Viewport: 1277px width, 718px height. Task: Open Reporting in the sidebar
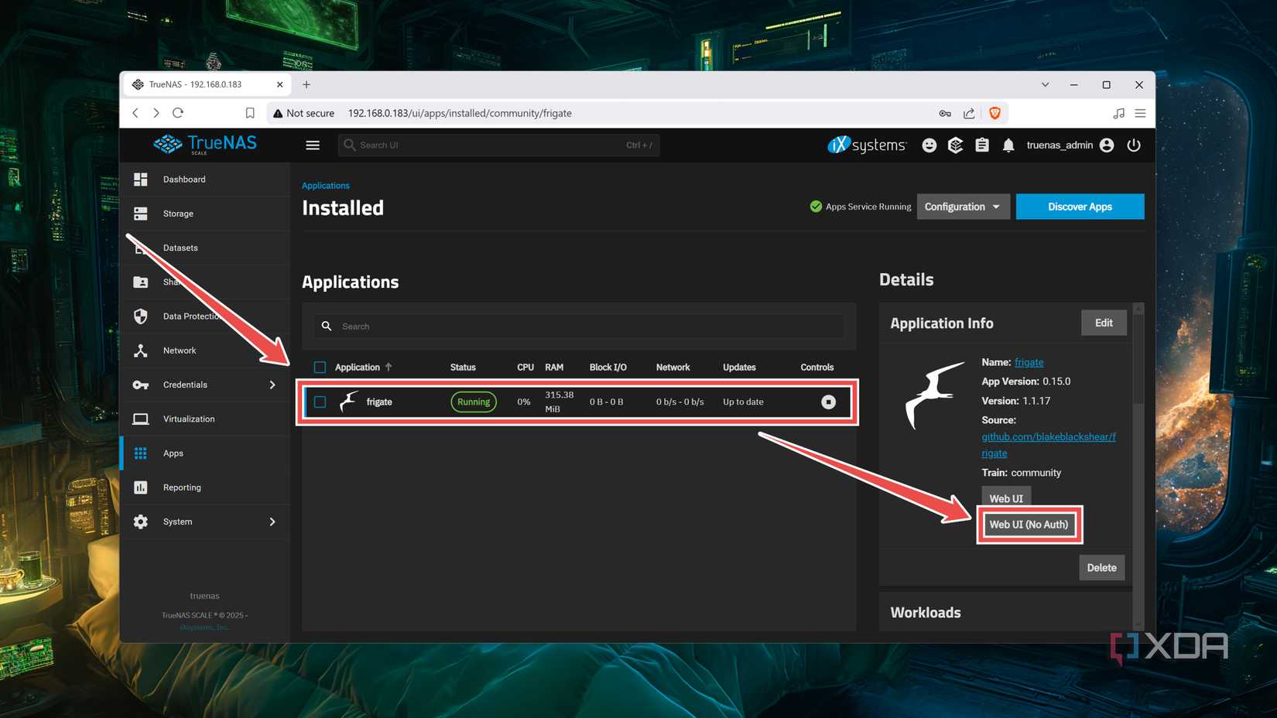[205, 487]
